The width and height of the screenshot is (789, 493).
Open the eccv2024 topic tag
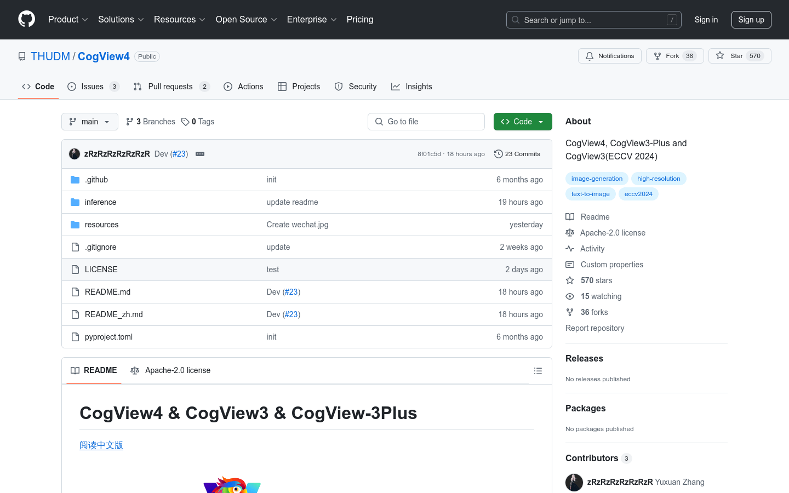point(638,194)
